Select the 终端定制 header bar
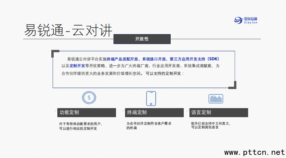Screen dimensions: 286x158 154,112
